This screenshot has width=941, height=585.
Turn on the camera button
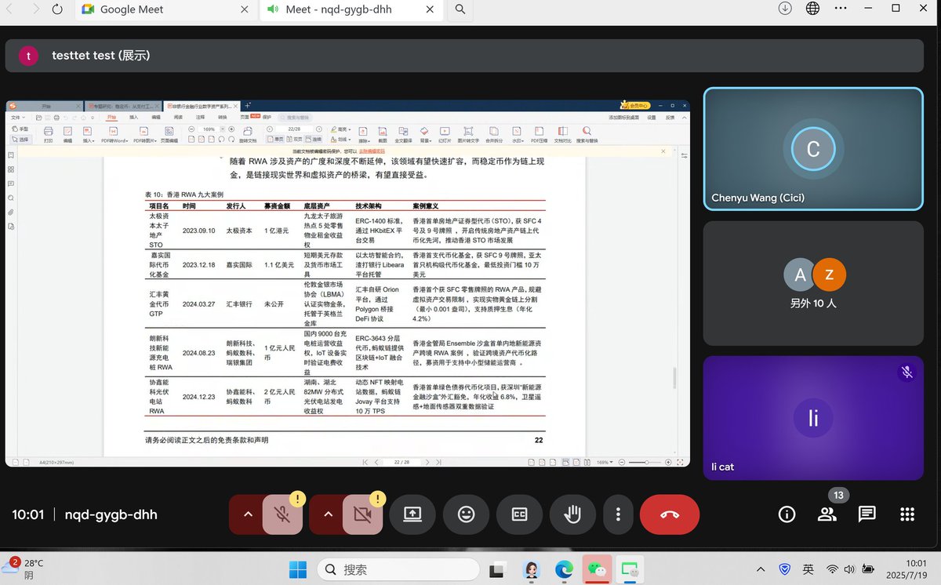(x=362, y=514)
